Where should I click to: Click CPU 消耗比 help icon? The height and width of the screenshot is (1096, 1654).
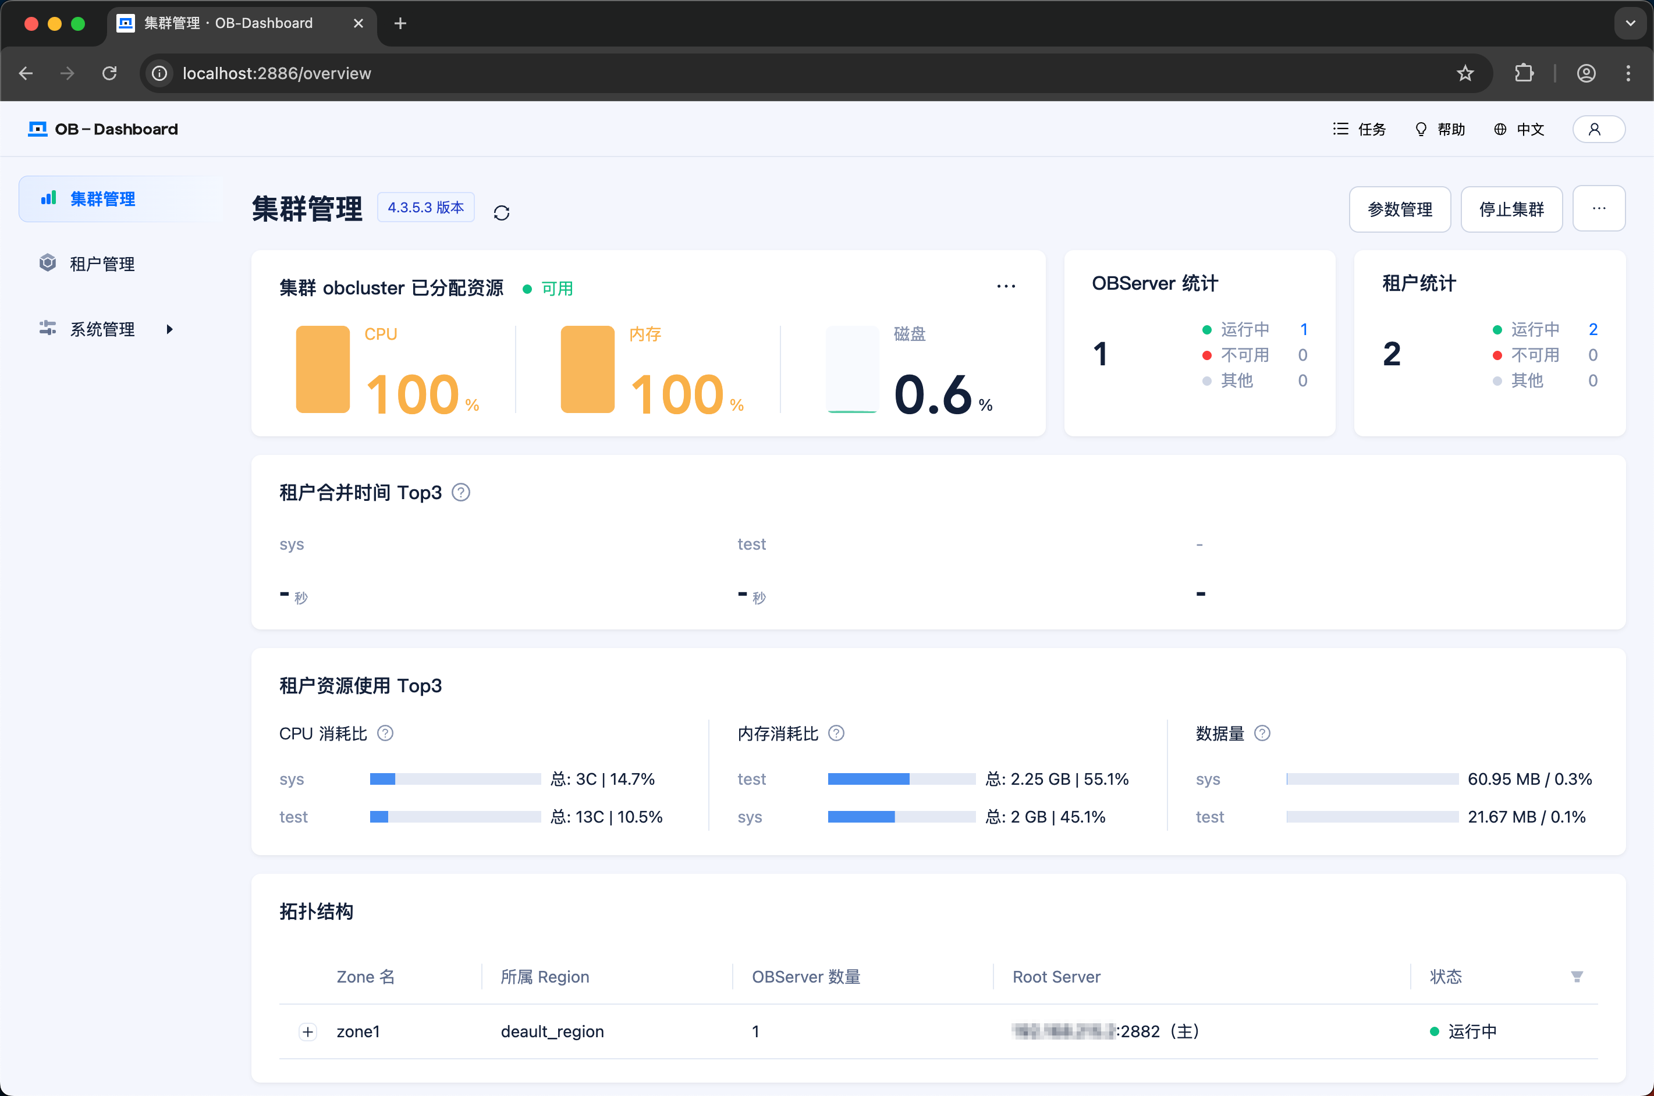tap(385, 733)
